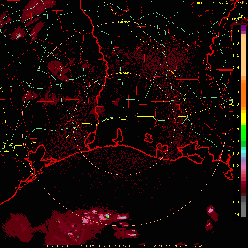Pick the cyan segment of the color bar

(243, 152)
